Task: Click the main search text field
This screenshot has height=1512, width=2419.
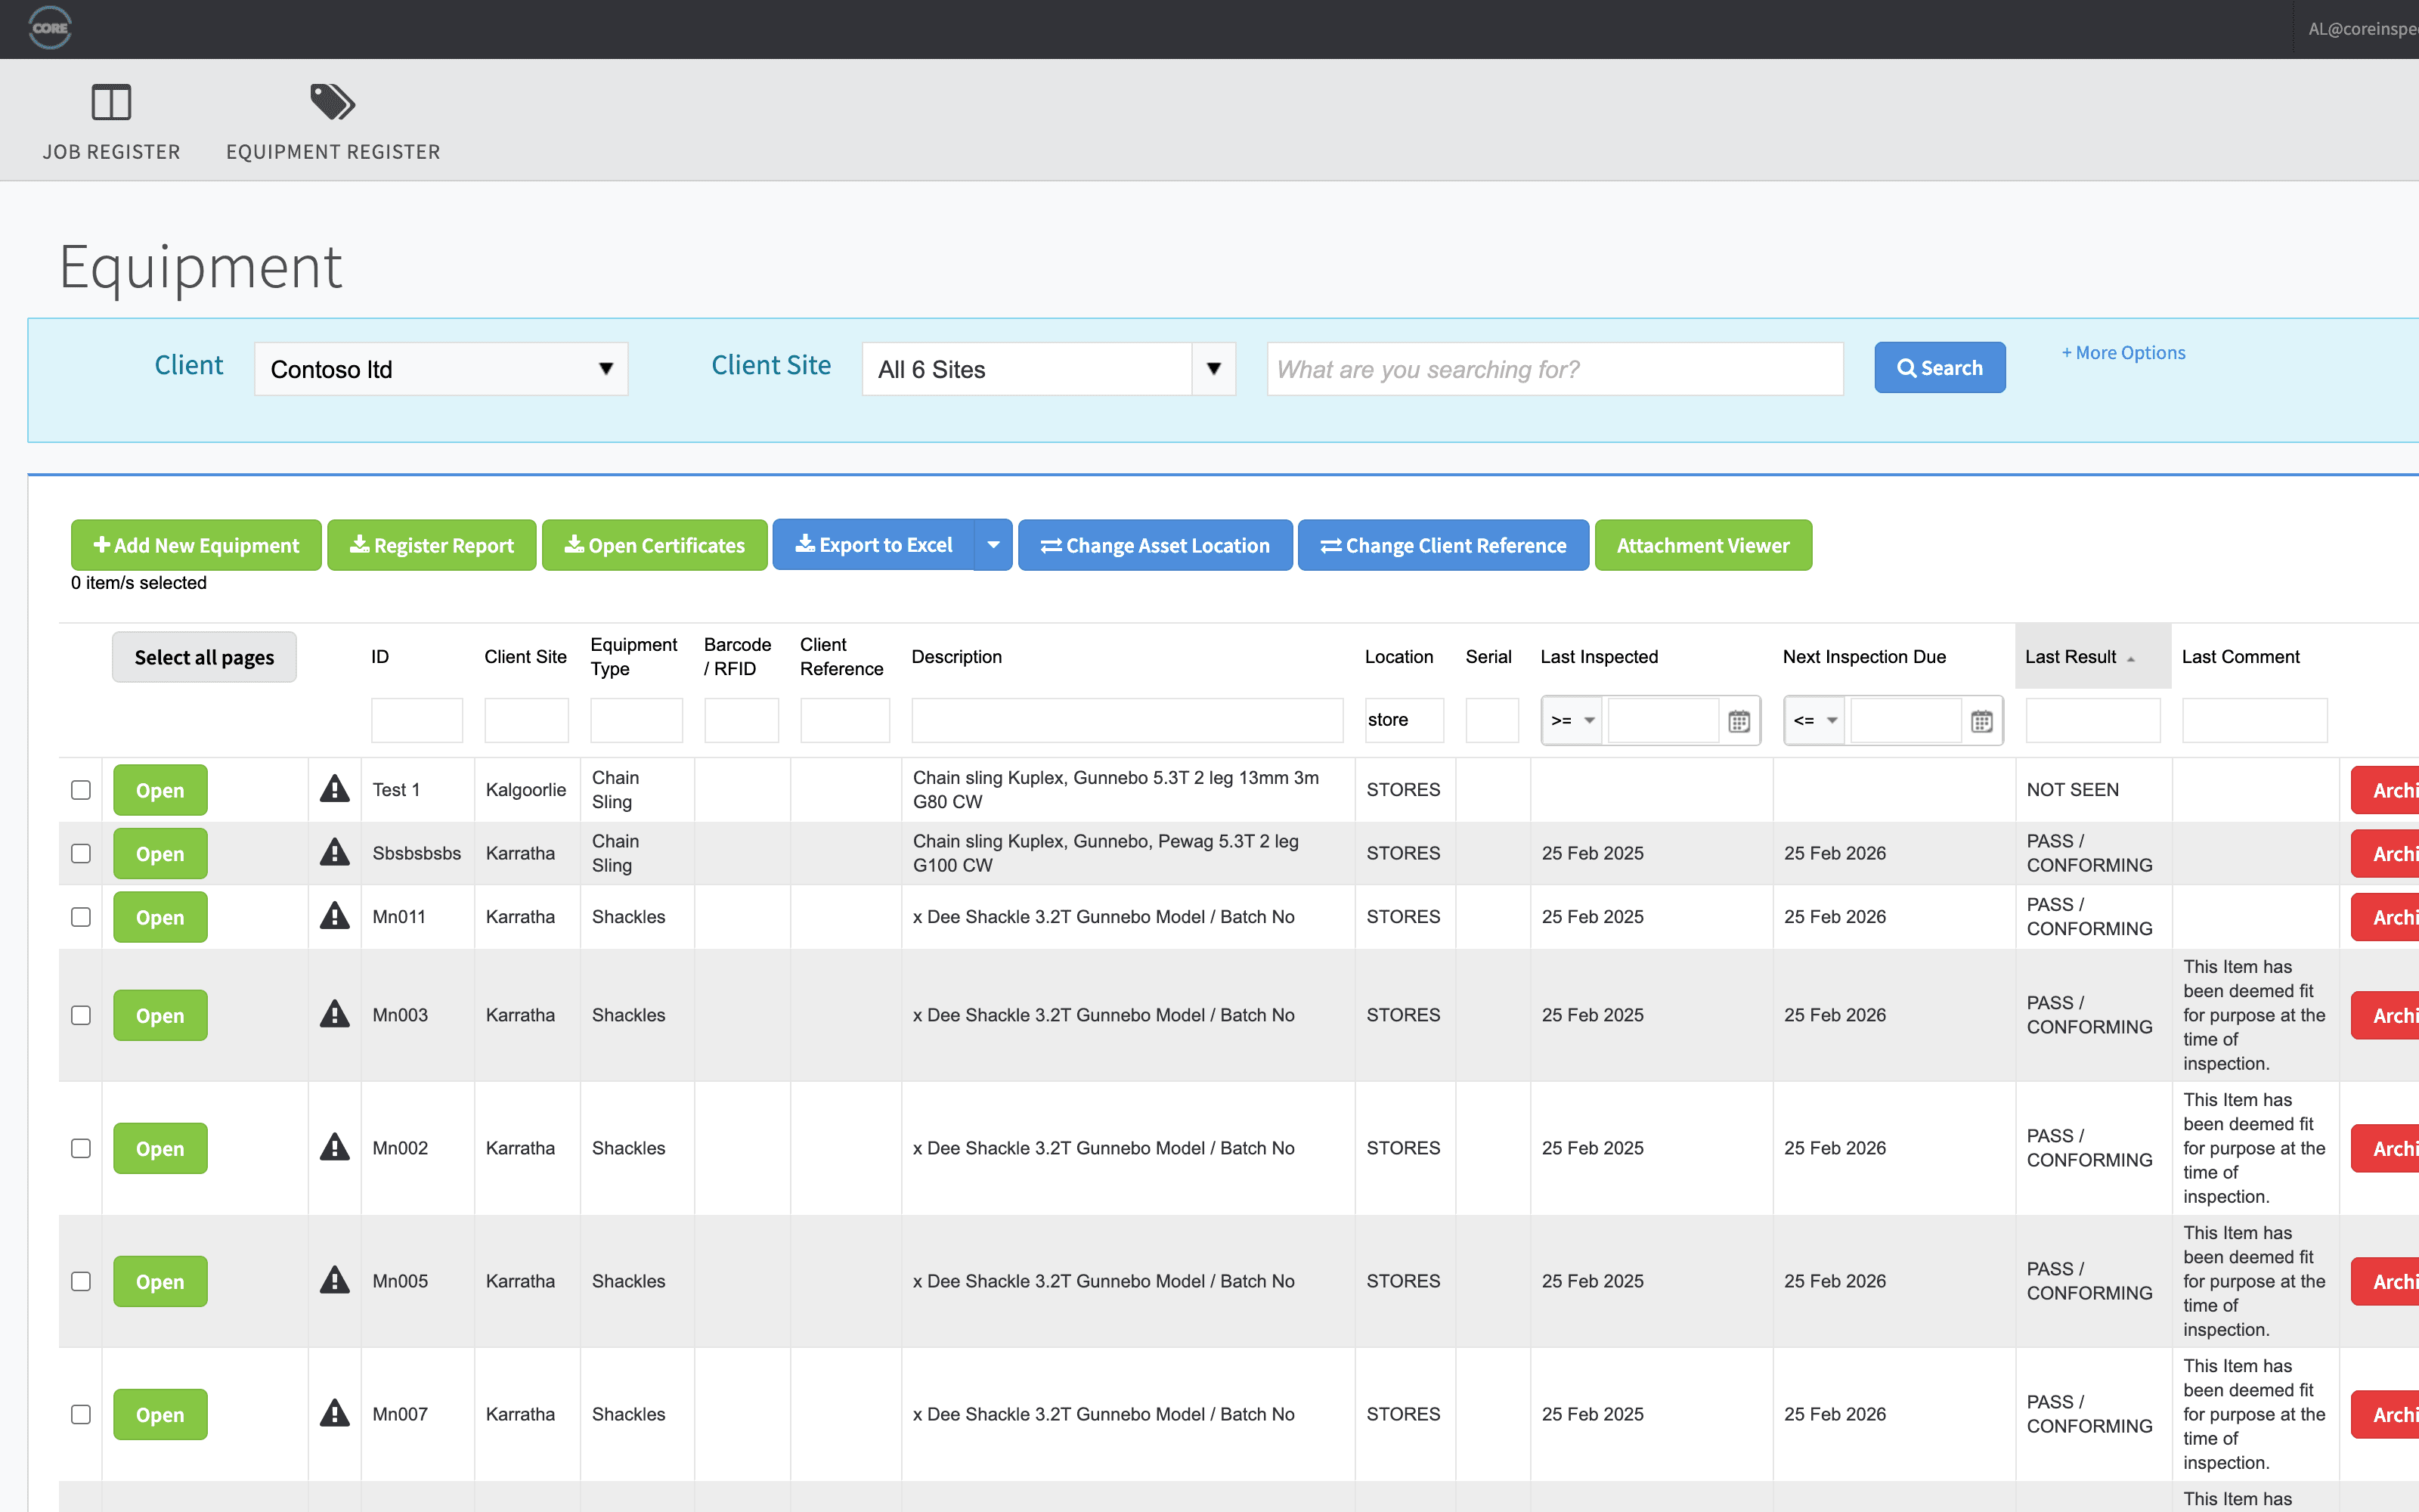Action: [x=1556, y=369]
